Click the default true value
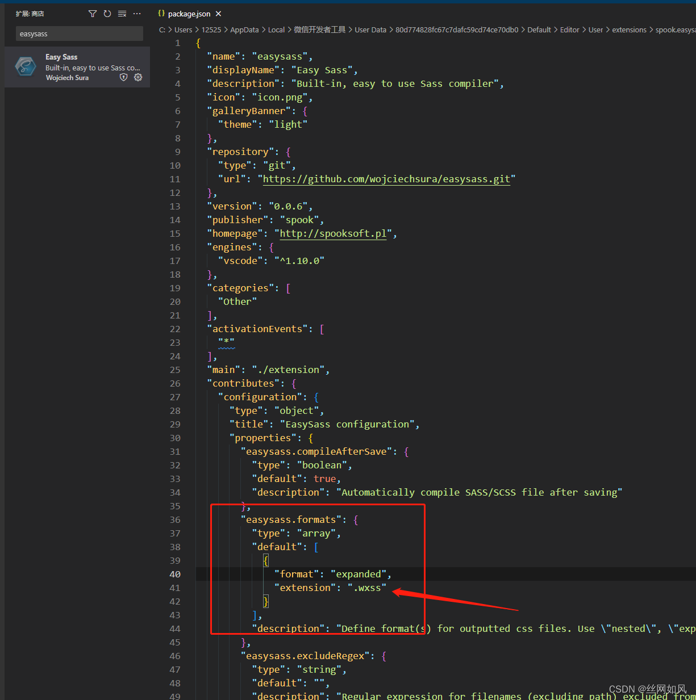 click(x=324, y=479)
